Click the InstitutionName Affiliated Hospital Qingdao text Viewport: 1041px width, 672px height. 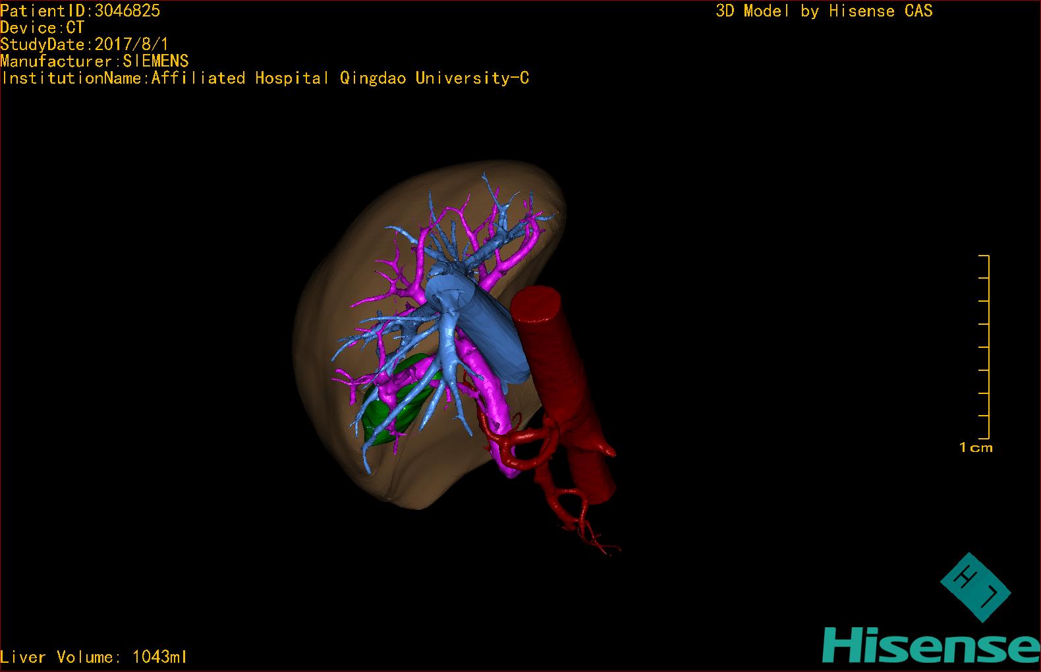tap(264, 78)
